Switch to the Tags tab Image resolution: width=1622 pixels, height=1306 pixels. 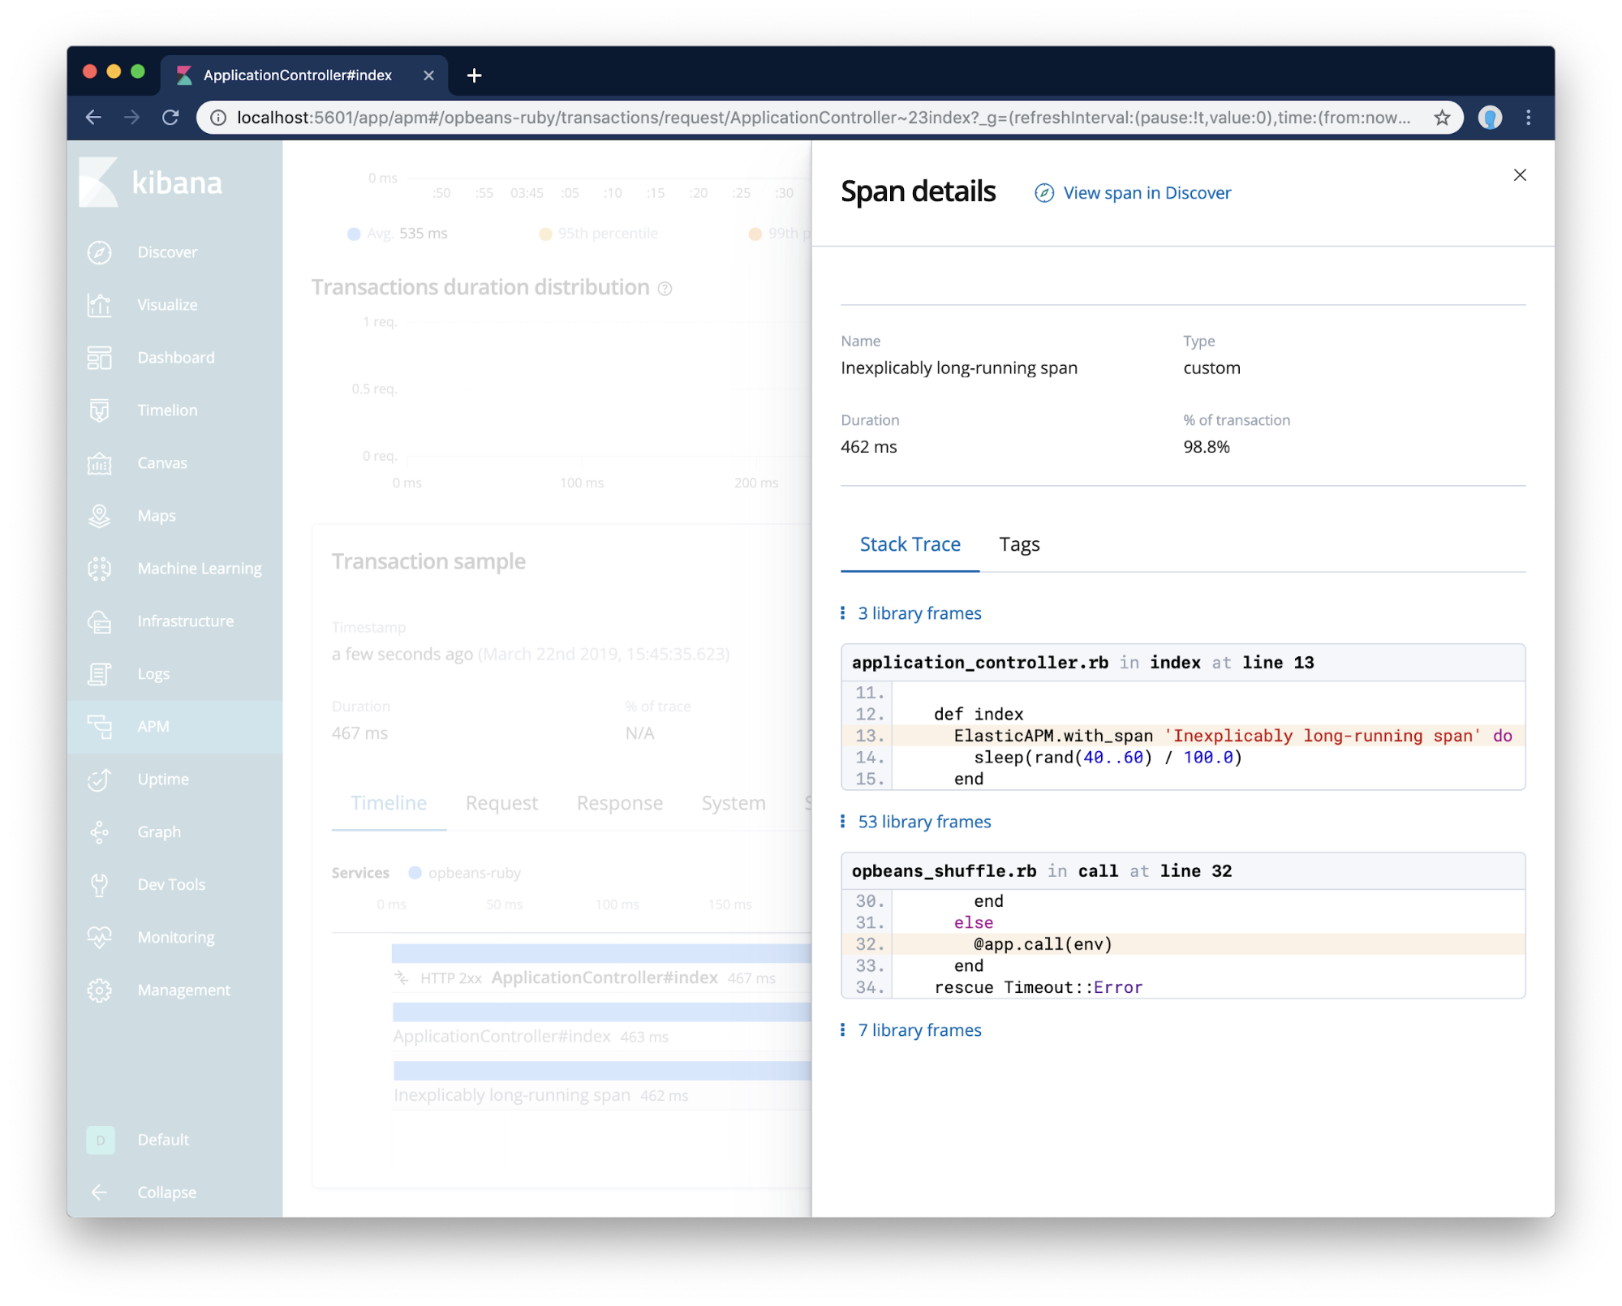click(x=1020, y=543)
